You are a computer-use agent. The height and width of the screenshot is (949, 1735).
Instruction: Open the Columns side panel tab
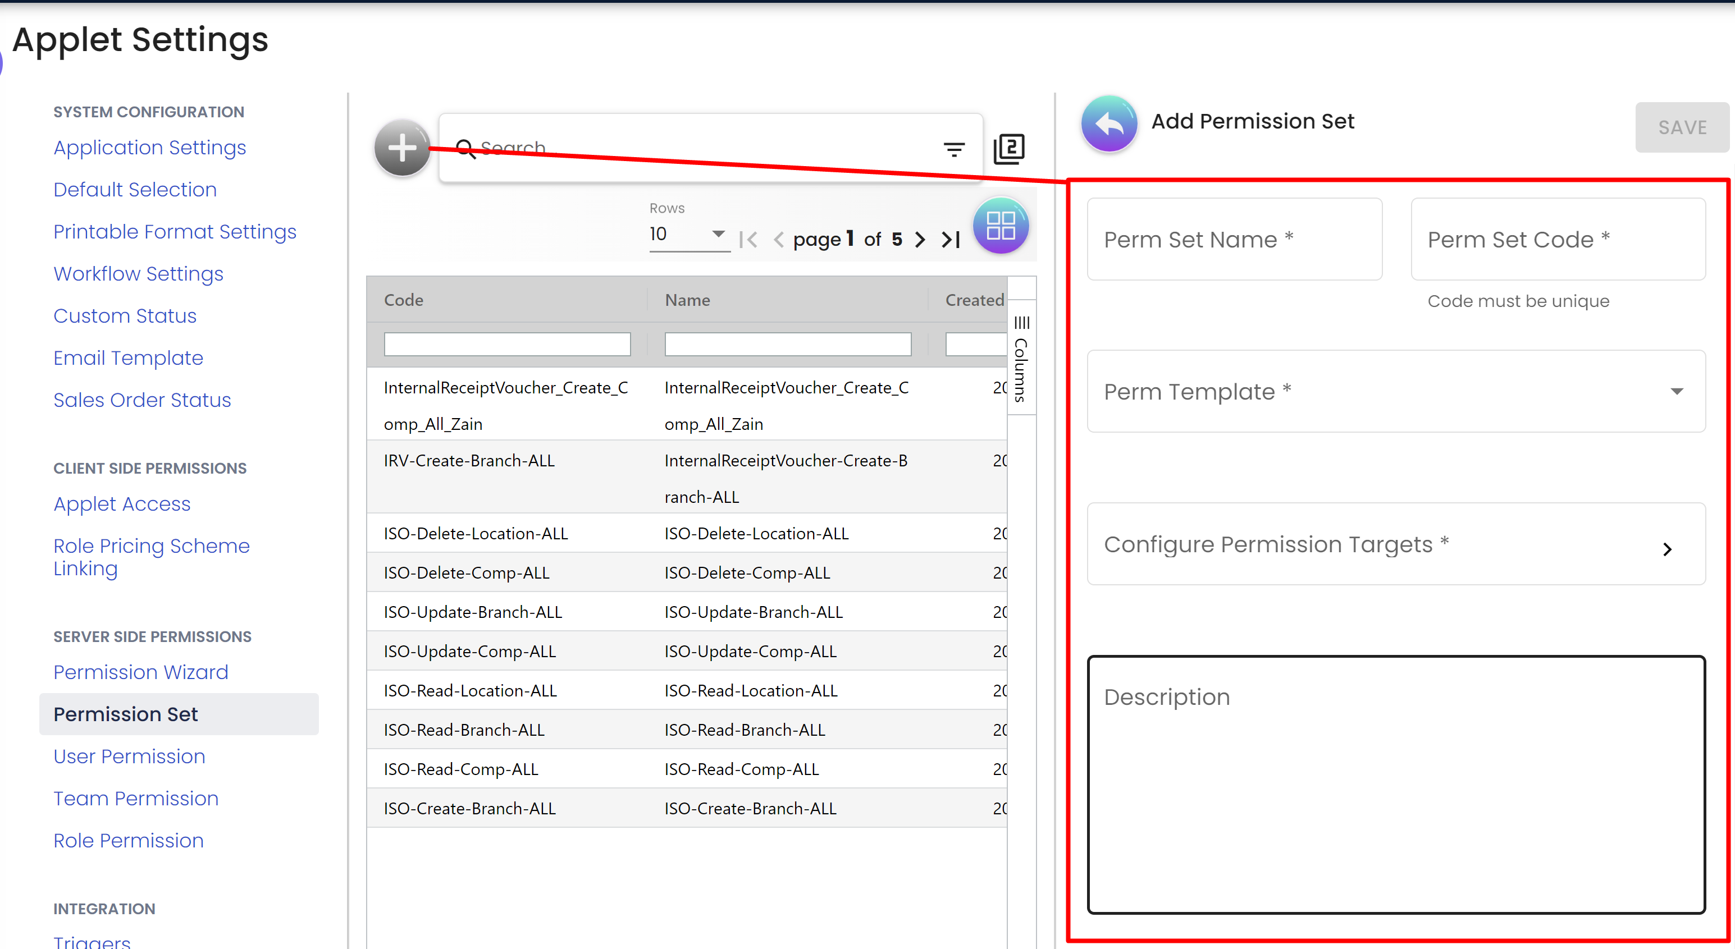(x=1021, y=358)
